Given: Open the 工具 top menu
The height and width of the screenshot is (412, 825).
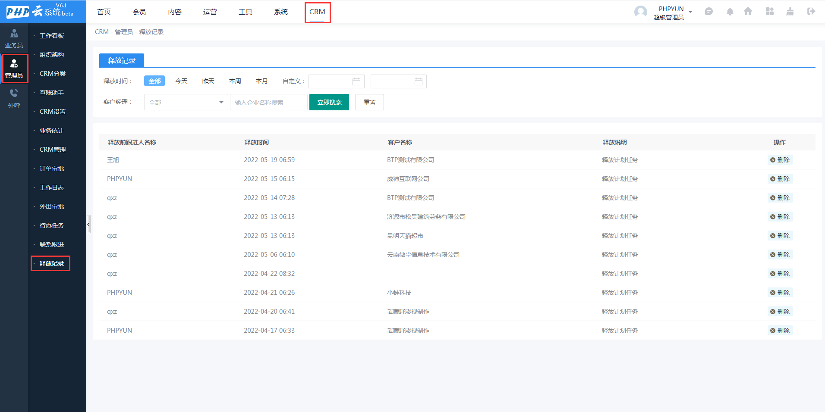Looking at the screenshot, I should click(246, 12).
